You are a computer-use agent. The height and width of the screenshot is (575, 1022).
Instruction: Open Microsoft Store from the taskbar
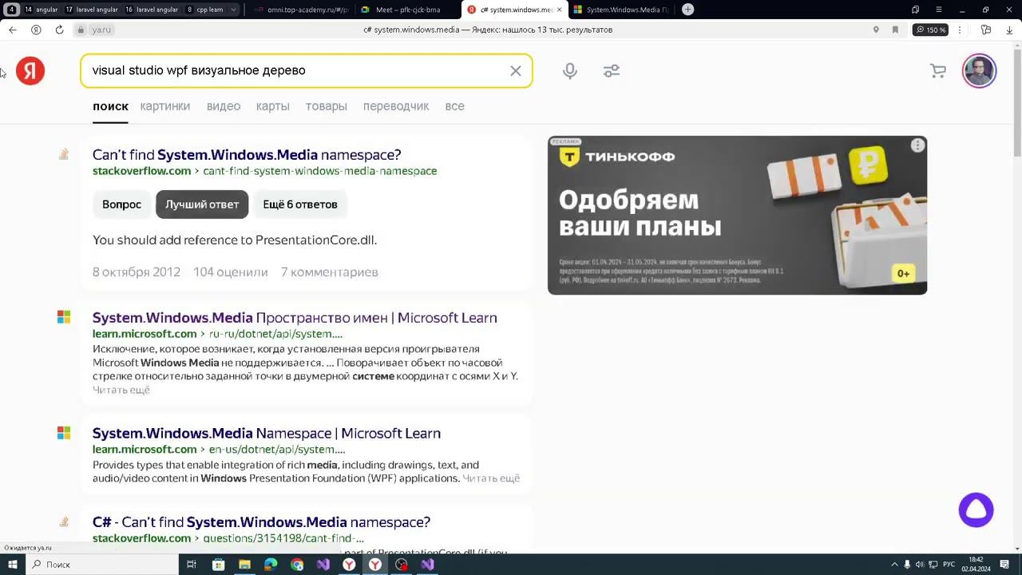218,565
